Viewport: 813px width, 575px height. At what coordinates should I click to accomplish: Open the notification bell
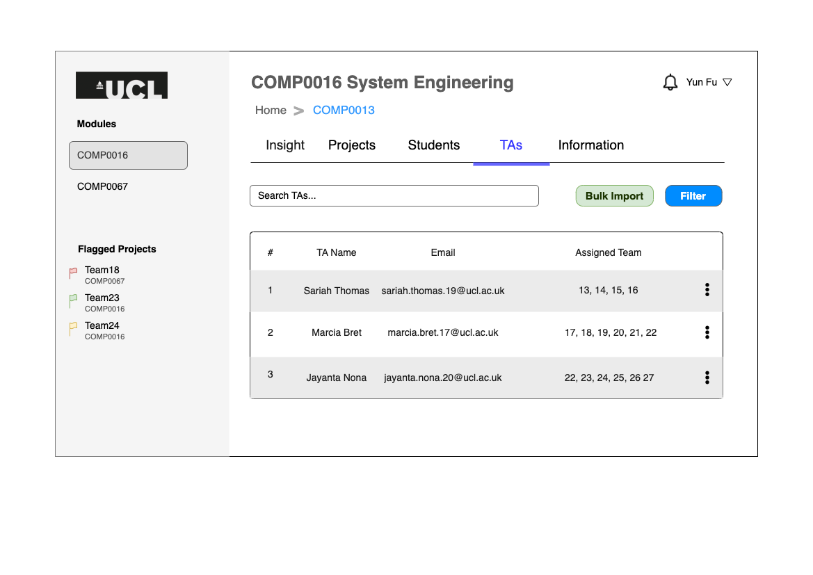pos(670,82)
